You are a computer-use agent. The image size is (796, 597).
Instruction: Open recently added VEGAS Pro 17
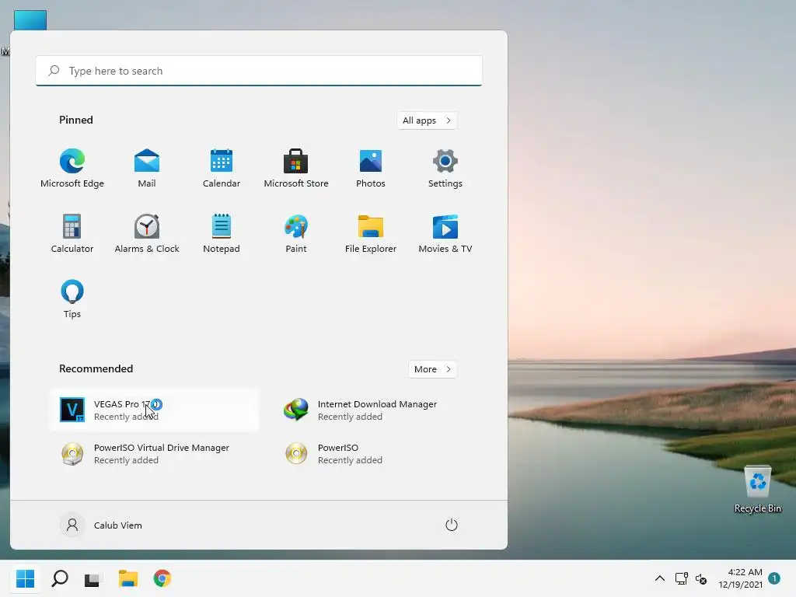(x=154, y=410)
